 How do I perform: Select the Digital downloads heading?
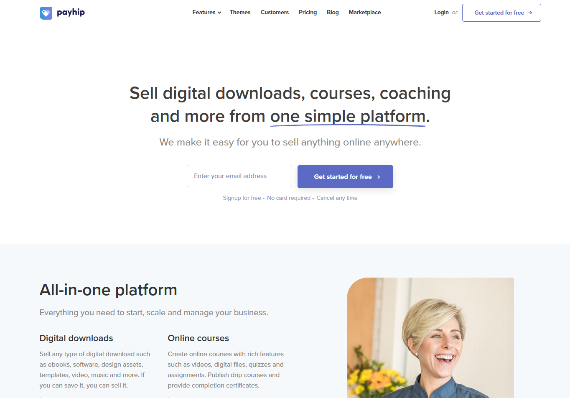tap(76, 338)
